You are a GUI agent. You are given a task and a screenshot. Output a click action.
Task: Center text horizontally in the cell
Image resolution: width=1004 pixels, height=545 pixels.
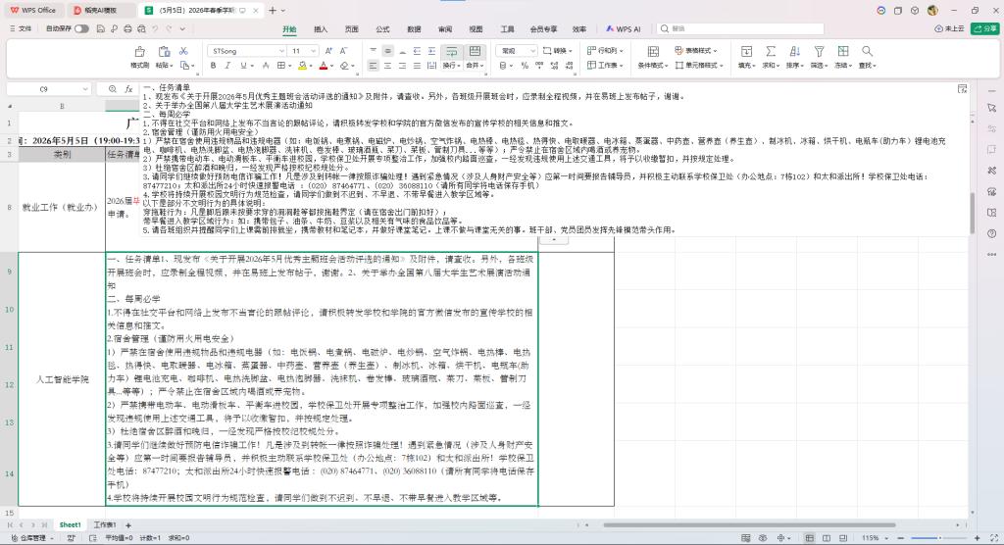[387, 66]
